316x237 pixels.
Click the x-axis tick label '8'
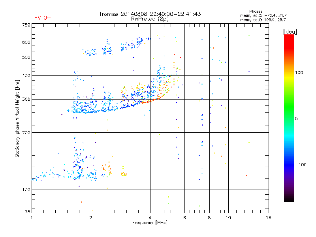209,218
